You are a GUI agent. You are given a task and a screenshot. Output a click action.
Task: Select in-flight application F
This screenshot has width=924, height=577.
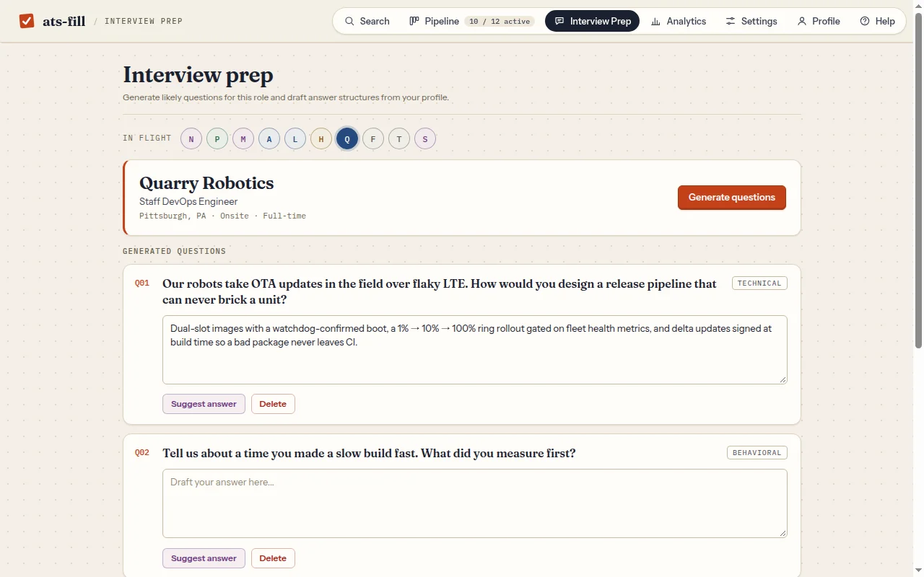click(373, 138)
